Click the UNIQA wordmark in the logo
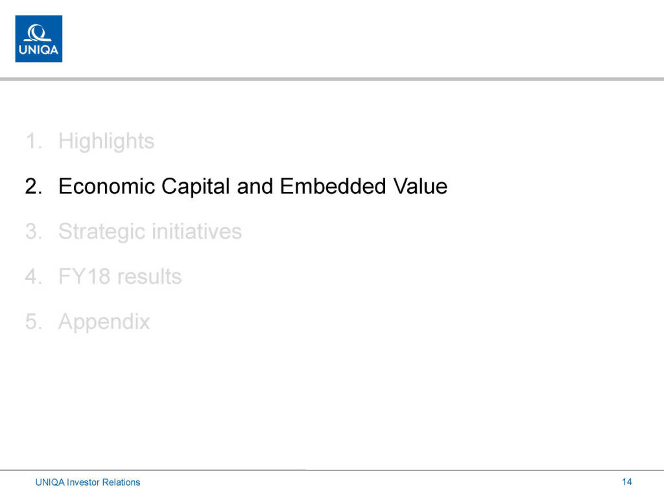The image size is (664, 498). [x=39, y=50]
